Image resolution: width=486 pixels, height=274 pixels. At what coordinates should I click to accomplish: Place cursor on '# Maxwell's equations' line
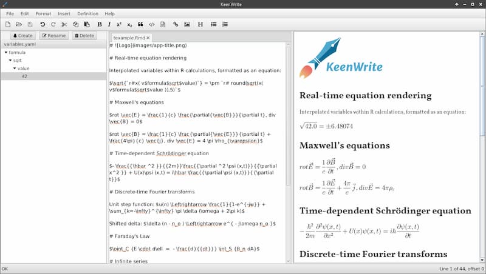click(137, 102)
